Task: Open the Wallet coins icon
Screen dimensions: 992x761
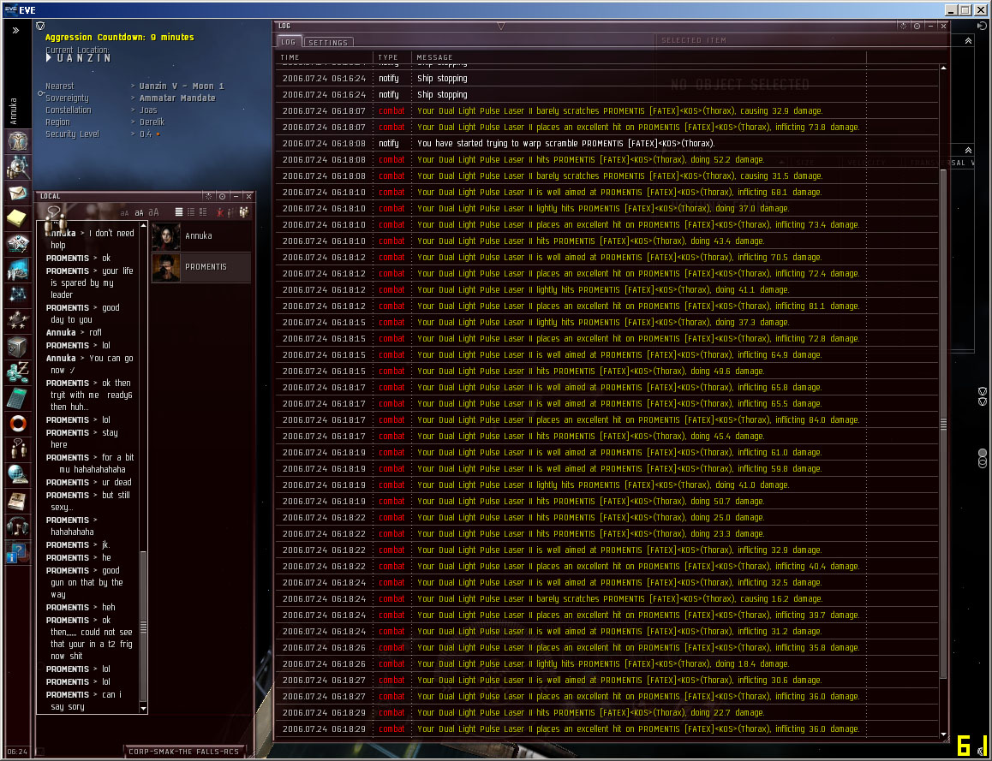Action: [x=18, y=372]
